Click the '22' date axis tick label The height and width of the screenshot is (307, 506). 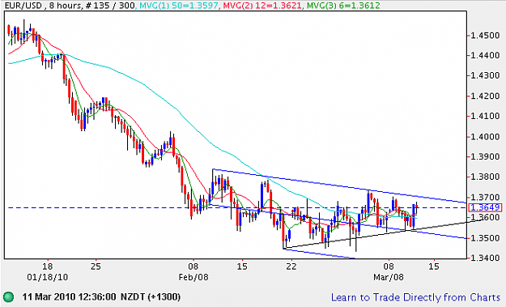point(291,266)
